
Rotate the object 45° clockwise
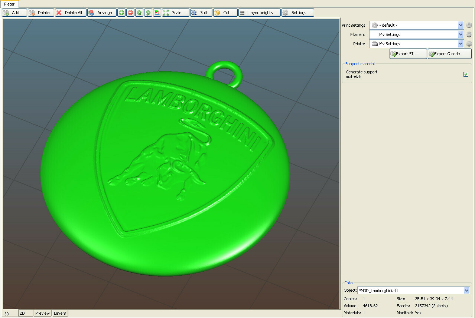[148, 13]
